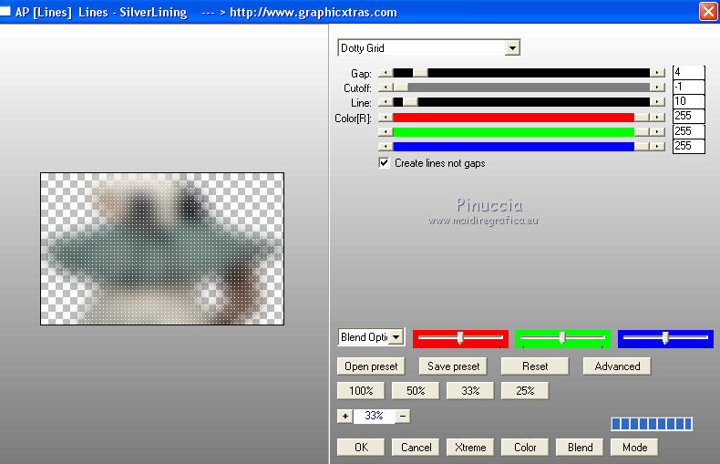This screenshot has height=464, width=720.
Task: Click the Gap slider right arrow
Action: [x=657, y=73]
